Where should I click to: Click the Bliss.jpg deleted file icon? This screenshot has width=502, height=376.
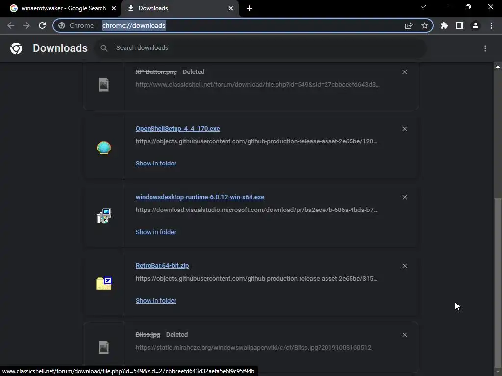click(x=104, y=348)
